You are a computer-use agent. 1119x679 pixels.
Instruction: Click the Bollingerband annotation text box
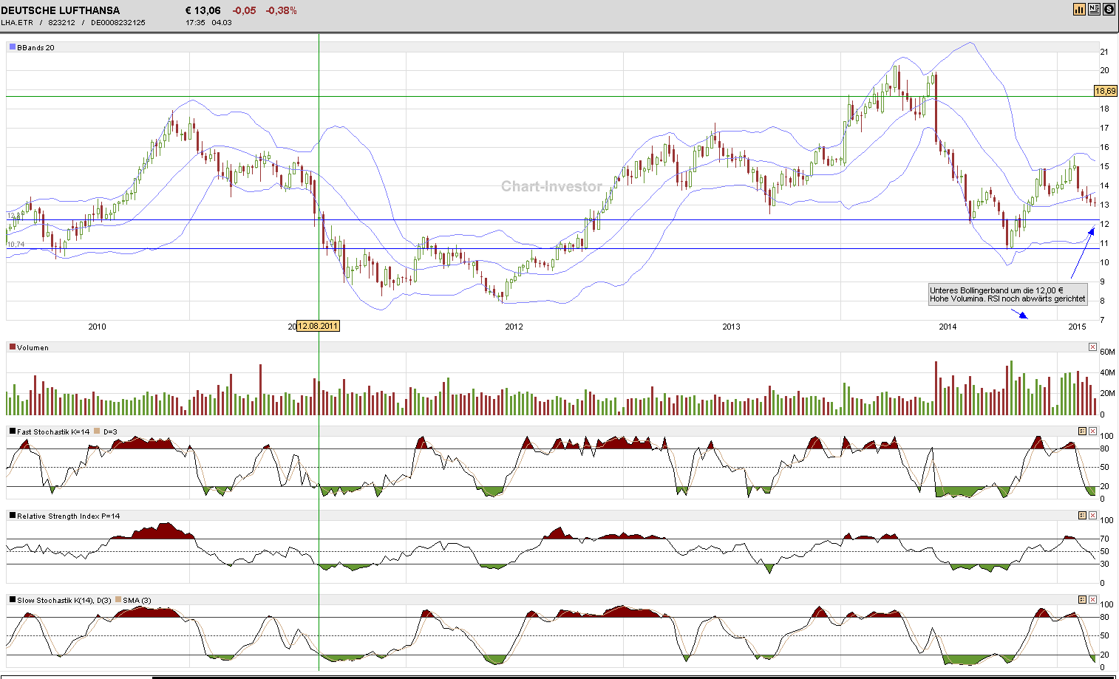[1008, 295]
